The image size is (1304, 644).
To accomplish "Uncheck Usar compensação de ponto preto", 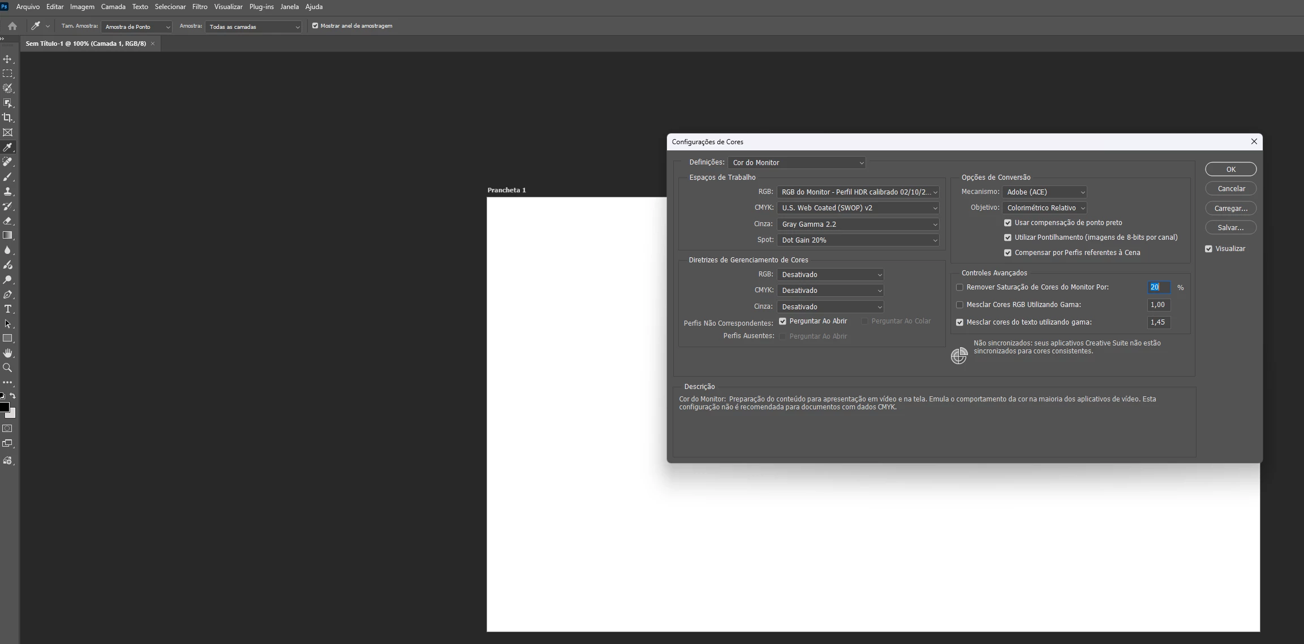I will tap(1008, 223).
